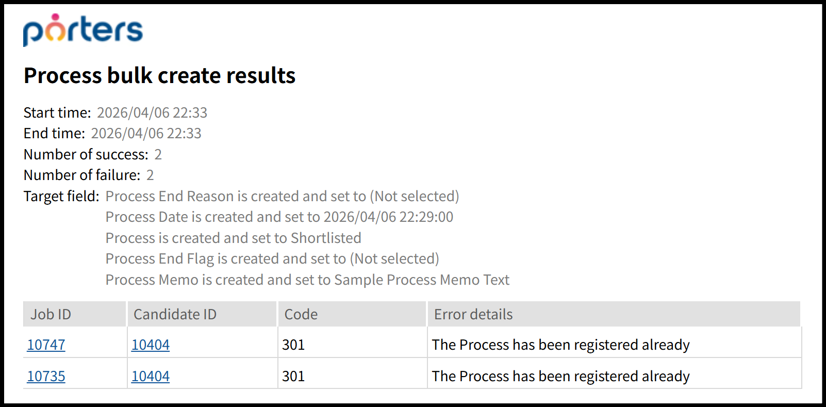Click code 301 in the Job 10747 row
The image size is (826, 407).
pos(293,345)
